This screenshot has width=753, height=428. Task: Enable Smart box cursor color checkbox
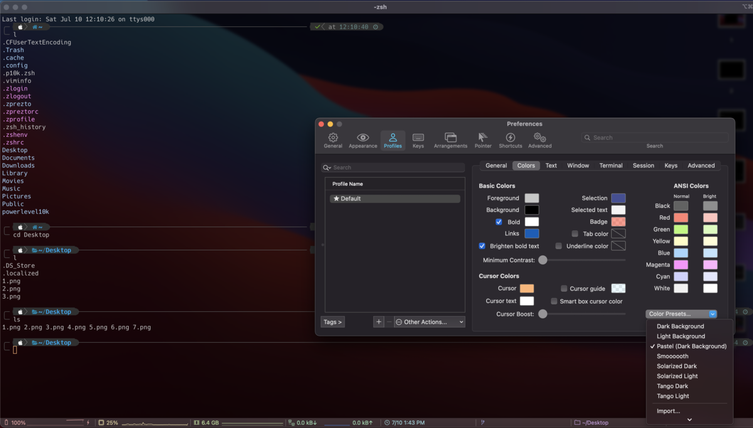(554, 301)
